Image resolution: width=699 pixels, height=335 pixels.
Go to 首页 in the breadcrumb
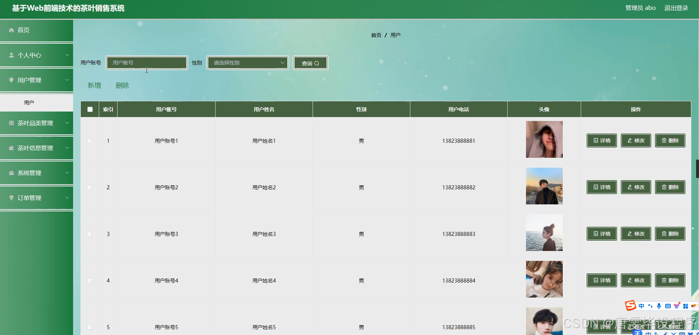(x=376, y=35)
